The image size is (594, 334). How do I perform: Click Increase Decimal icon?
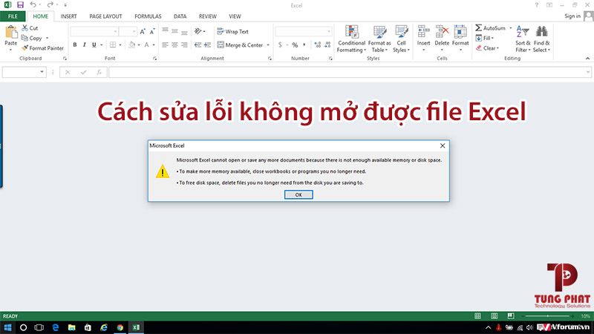tap(318, 45)
